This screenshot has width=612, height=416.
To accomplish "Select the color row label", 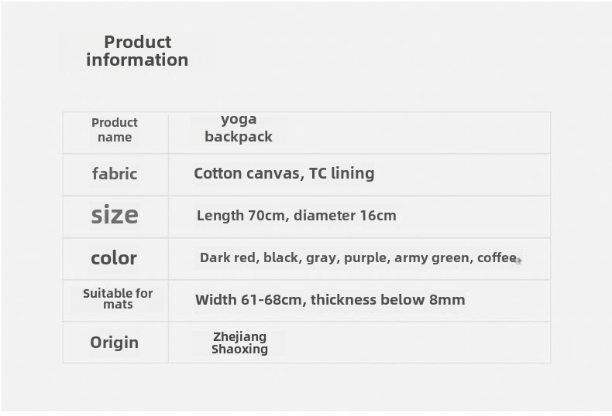I will point(114,258).
